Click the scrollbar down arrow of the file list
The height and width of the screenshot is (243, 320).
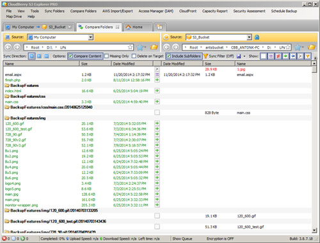(314, 230)
